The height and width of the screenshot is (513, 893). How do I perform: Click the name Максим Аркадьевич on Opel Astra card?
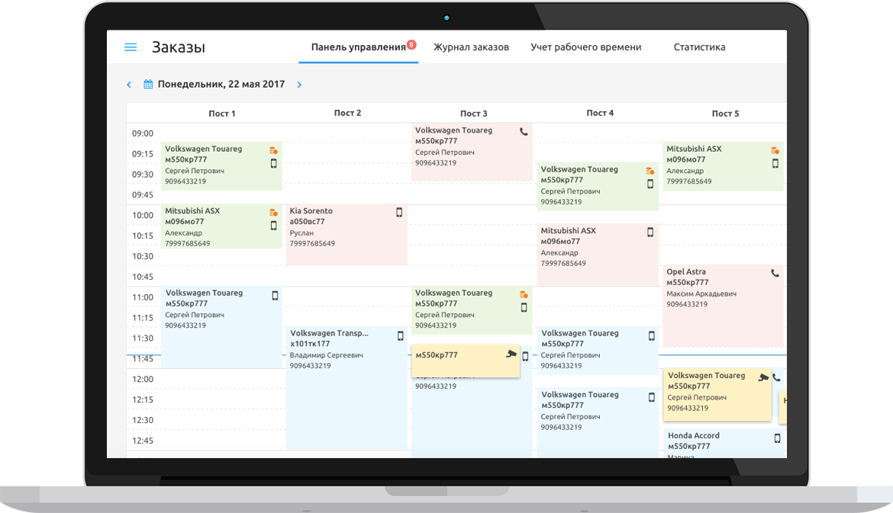point(701,293)
